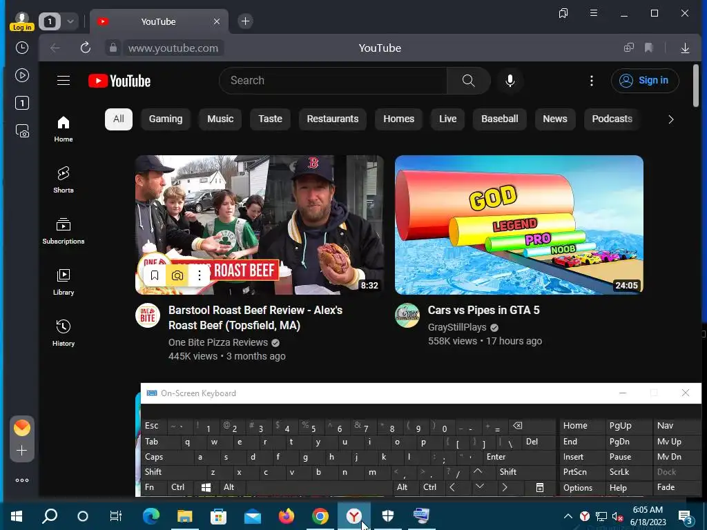Click the www.youtube.com address field
Viewport: 707px width, 530px height.
(x=173, y=48)
